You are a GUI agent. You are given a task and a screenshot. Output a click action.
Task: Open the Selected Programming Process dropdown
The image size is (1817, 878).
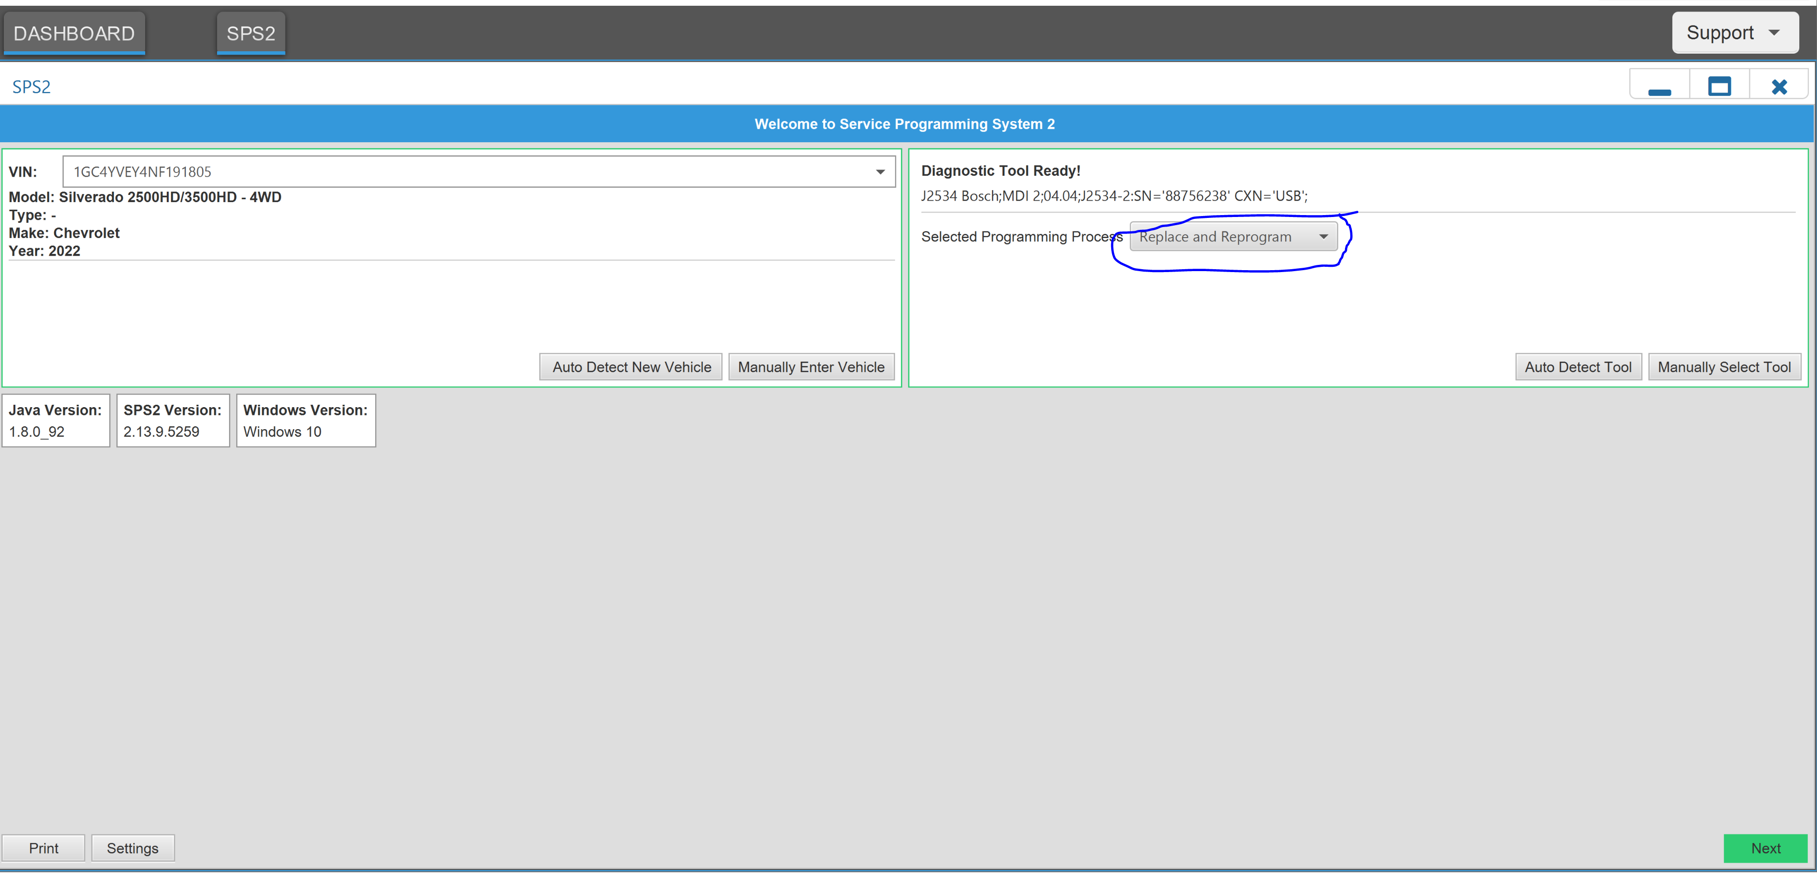(x=1233, y=237)
